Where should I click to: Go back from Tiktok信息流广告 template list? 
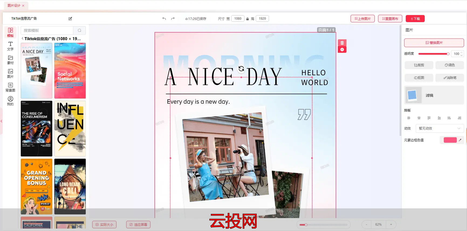[22, 38]
